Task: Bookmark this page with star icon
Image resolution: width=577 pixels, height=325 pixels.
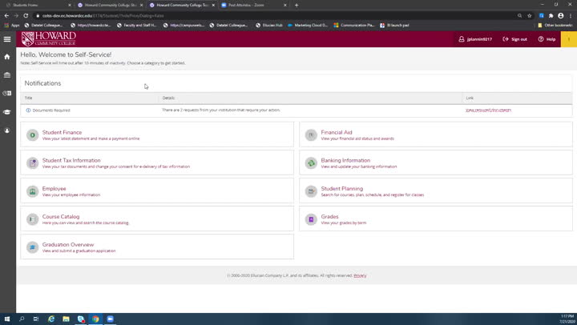Action: point(530,15)
